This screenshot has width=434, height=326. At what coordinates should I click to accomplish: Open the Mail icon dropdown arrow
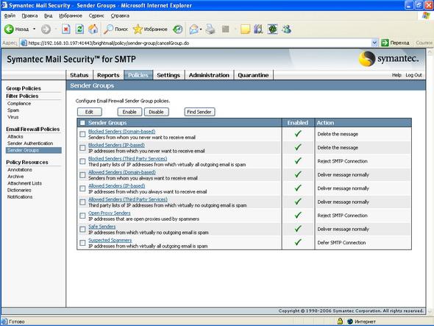tap(201, 29)
